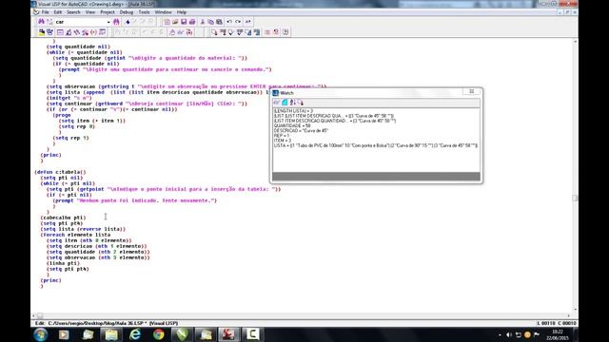
Task: Copy Watch window contents to trace icon
Action: [x=301, y=103]
